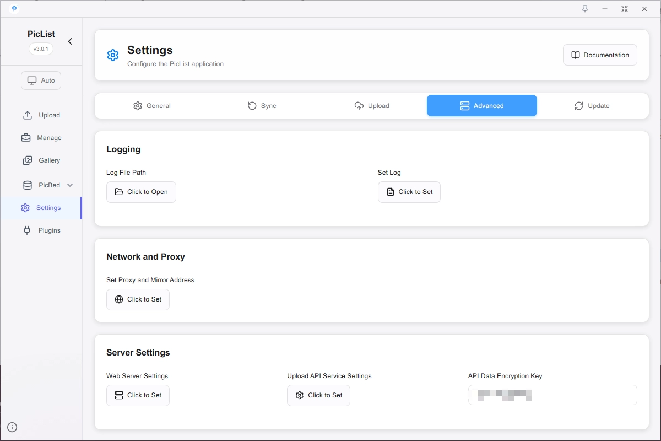Toggle mini window mode in title bar
Viewport: 661px width, 441px height.
click(625, 9)
